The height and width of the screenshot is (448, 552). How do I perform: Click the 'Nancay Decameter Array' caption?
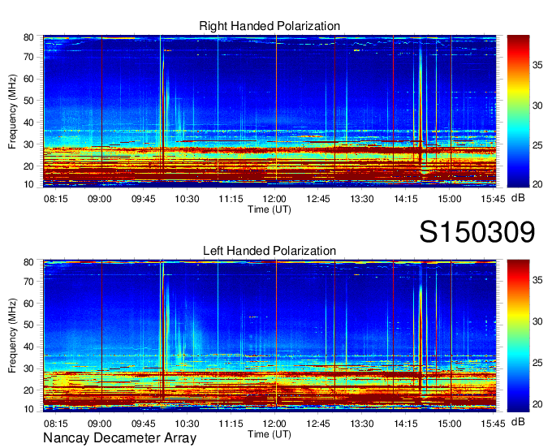click(119, 438)
